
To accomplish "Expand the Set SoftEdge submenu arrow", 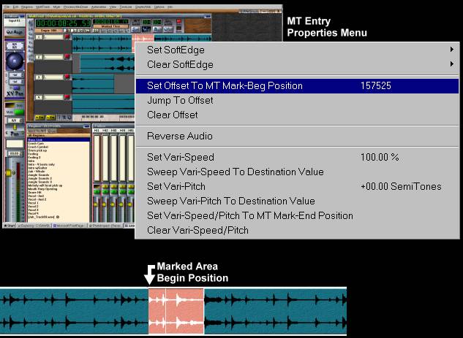I will pos(452,50).
